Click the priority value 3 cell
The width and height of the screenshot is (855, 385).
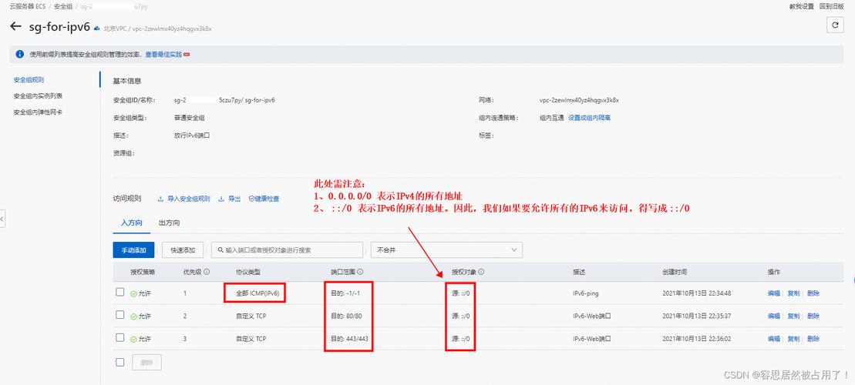tap(185, 339)
